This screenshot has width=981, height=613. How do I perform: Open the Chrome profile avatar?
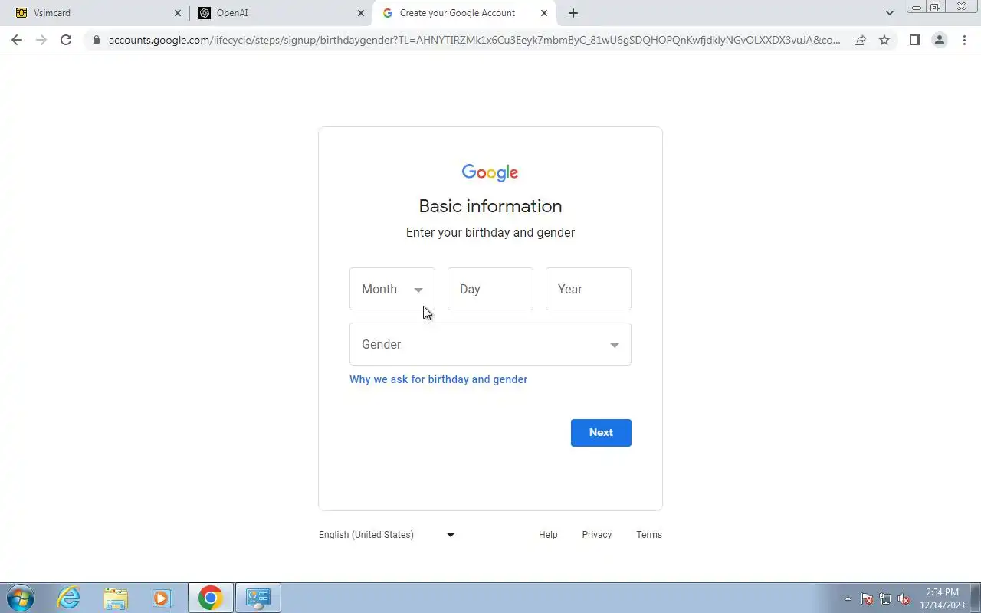coord(940,40)
